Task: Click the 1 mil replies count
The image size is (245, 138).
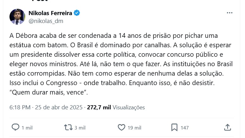Action: coord(27,128)
